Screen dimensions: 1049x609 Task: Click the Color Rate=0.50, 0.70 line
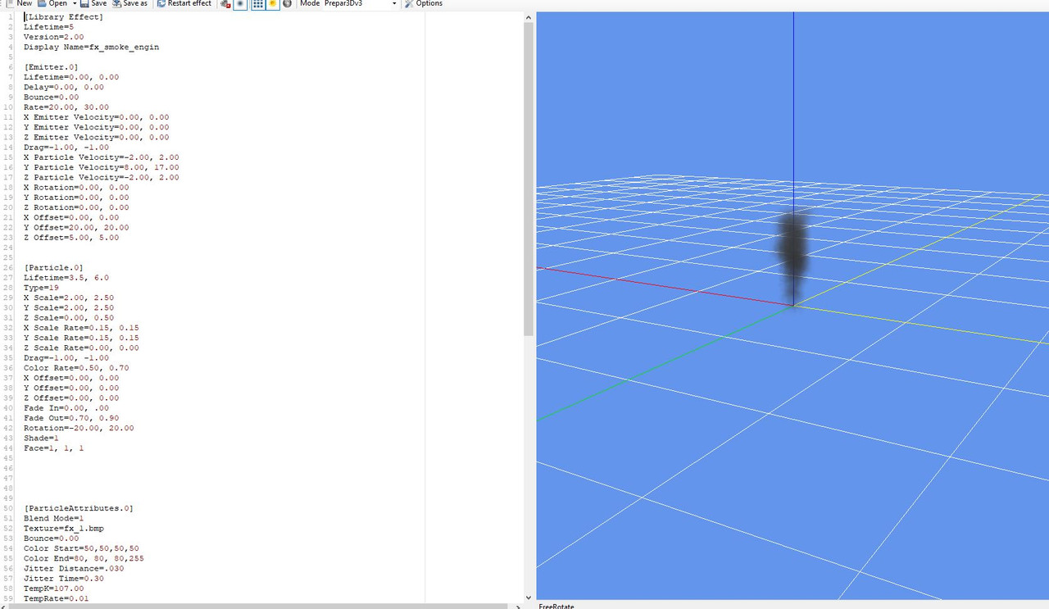tap(76, 368)
